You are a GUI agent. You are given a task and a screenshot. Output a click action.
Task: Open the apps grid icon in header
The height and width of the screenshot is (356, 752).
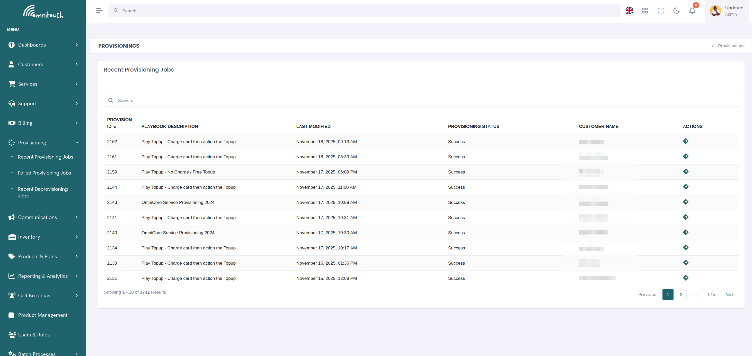click(645, 11)
